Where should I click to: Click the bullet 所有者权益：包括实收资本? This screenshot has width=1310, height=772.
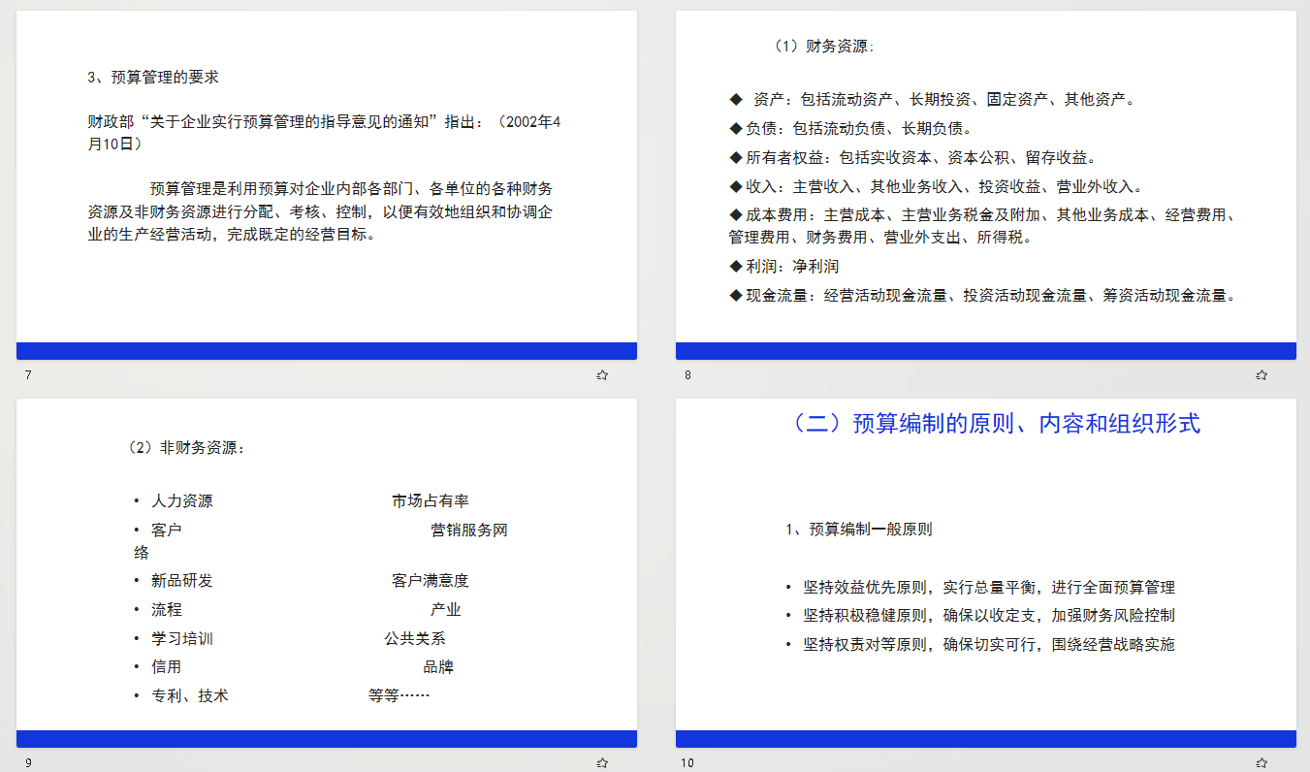point(914,157)
